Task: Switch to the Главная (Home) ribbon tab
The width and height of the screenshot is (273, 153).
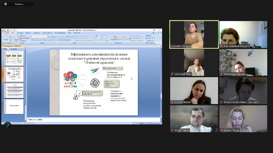Action: pos(13,33)
